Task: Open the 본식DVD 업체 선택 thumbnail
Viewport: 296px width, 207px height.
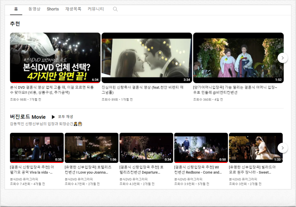Action: (55, 58)
